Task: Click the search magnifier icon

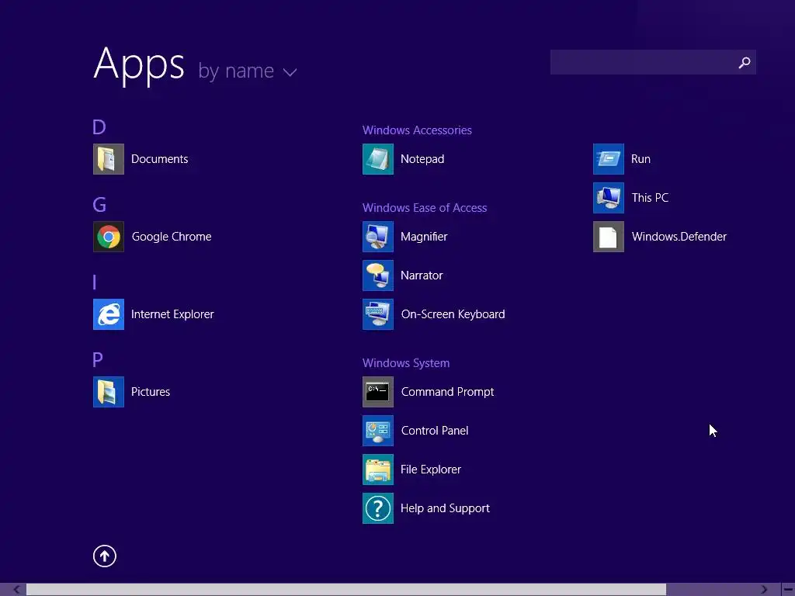Action: [x=745, y=62]
